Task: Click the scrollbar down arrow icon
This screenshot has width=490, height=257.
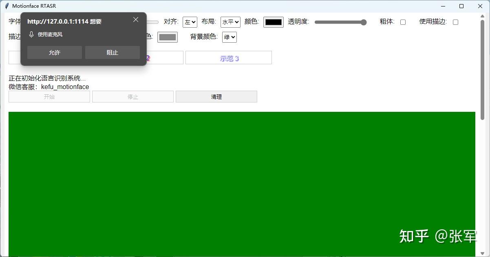Action: pyautogui.click(x=482, y=253)
